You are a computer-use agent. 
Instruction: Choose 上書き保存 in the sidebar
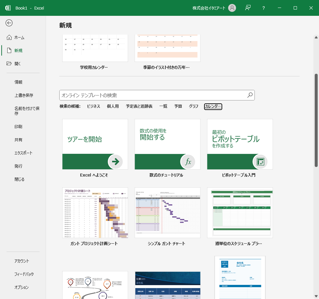click(x=24, y=95)
